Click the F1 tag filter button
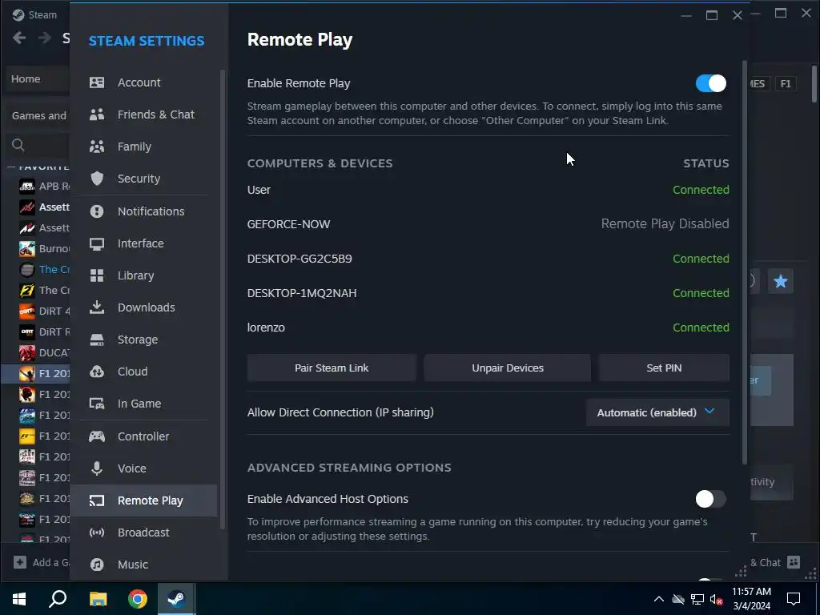820x615 pixels. (x=786, y=83)
